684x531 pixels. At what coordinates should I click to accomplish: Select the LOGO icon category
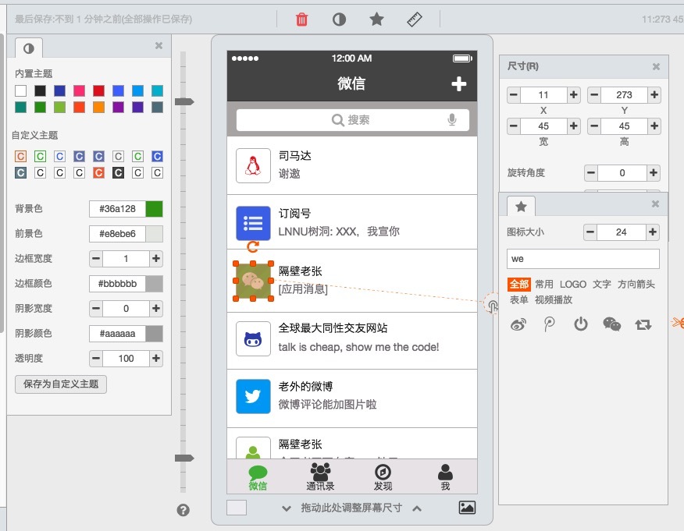pos(573,285)
